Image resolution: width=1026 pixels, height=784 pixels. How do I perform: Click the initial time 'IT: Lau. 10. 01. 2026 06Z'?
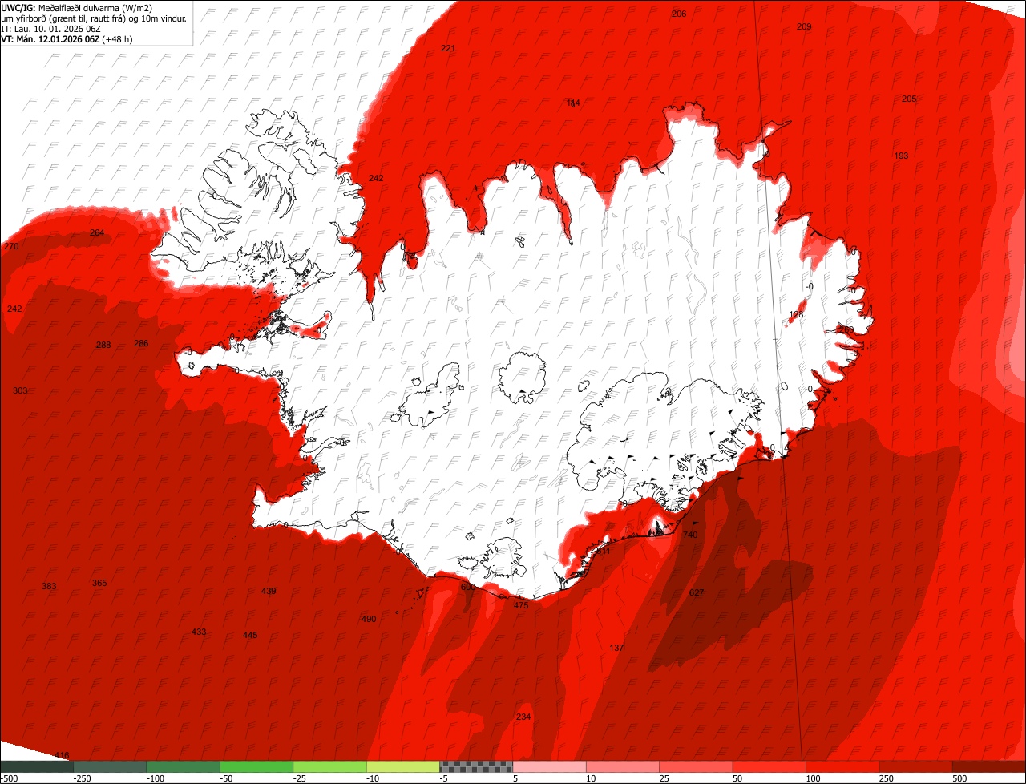pyautogui.click(x=50, y=29)
